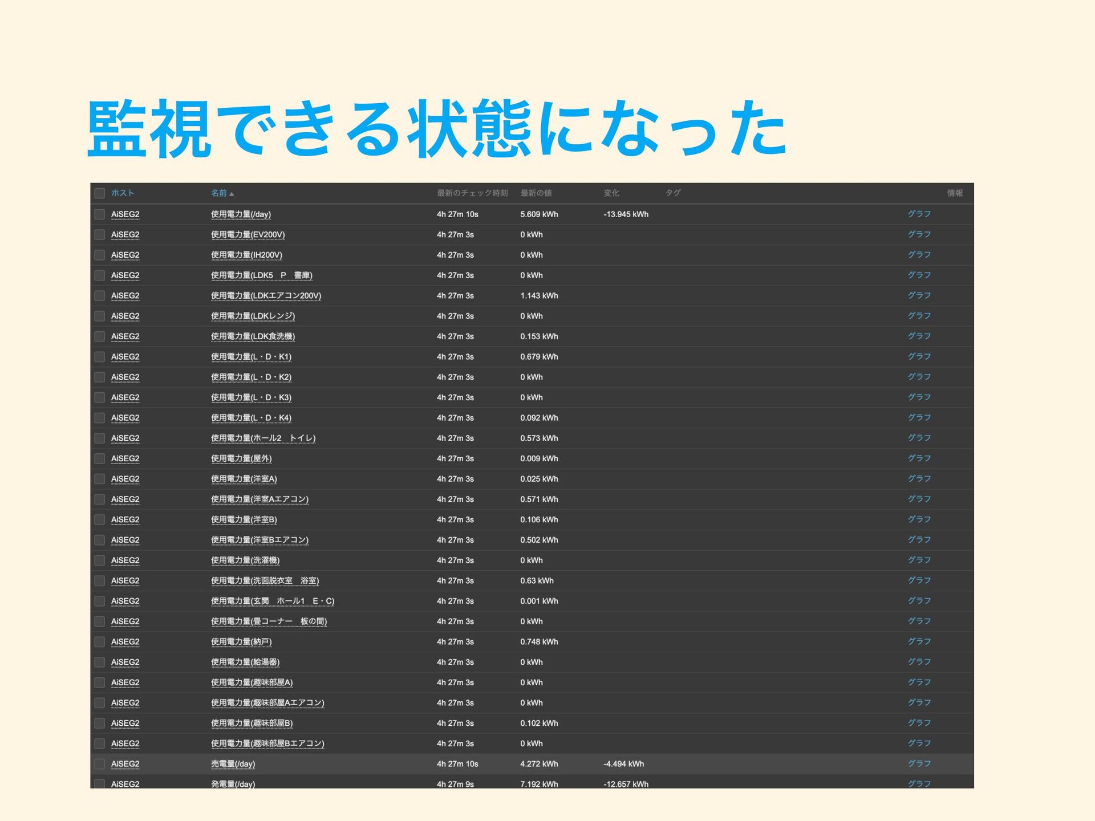Open item 使用電力量(洋室Bエアコン)
This screenshot has height=821, width=1095.
(x=260, y=540)
